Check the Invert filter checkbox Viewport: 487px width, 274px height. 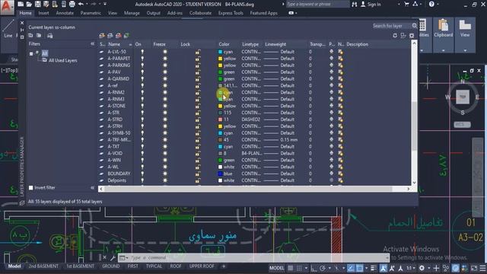click(30, 188)
